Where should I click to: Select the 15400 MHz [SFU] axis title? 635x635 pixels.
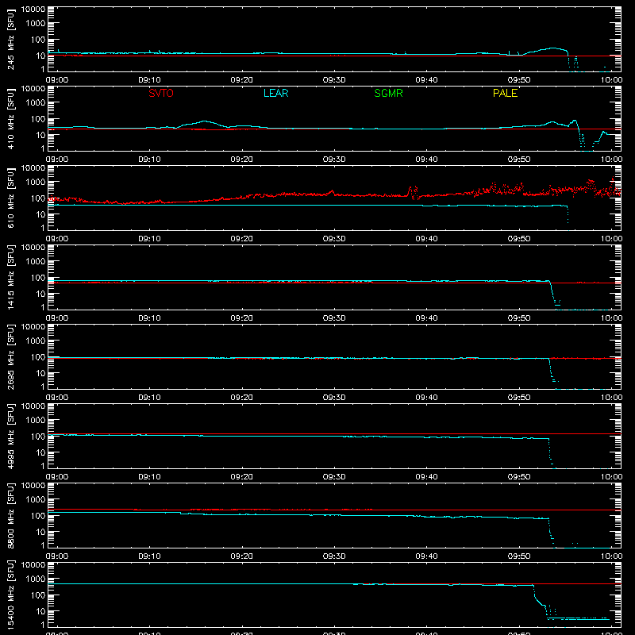click(x=10, y=595)
